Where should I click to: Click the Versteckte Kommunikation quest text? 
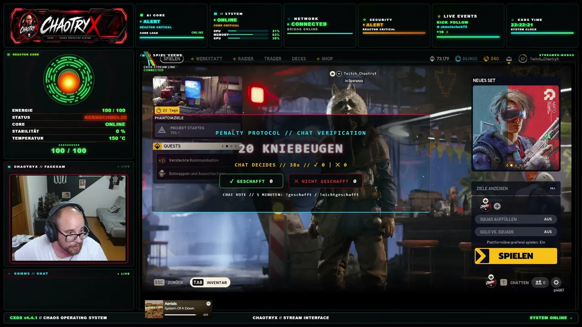(x=194, y=160)
